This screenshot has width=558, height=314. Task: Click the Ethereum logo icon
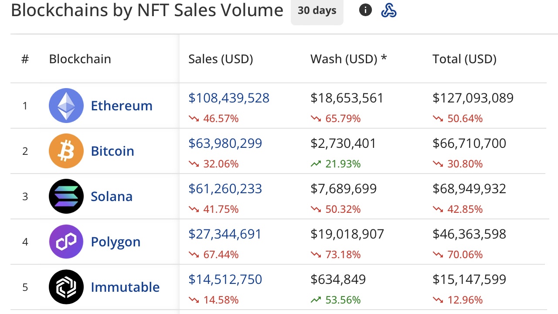[66, 106]
